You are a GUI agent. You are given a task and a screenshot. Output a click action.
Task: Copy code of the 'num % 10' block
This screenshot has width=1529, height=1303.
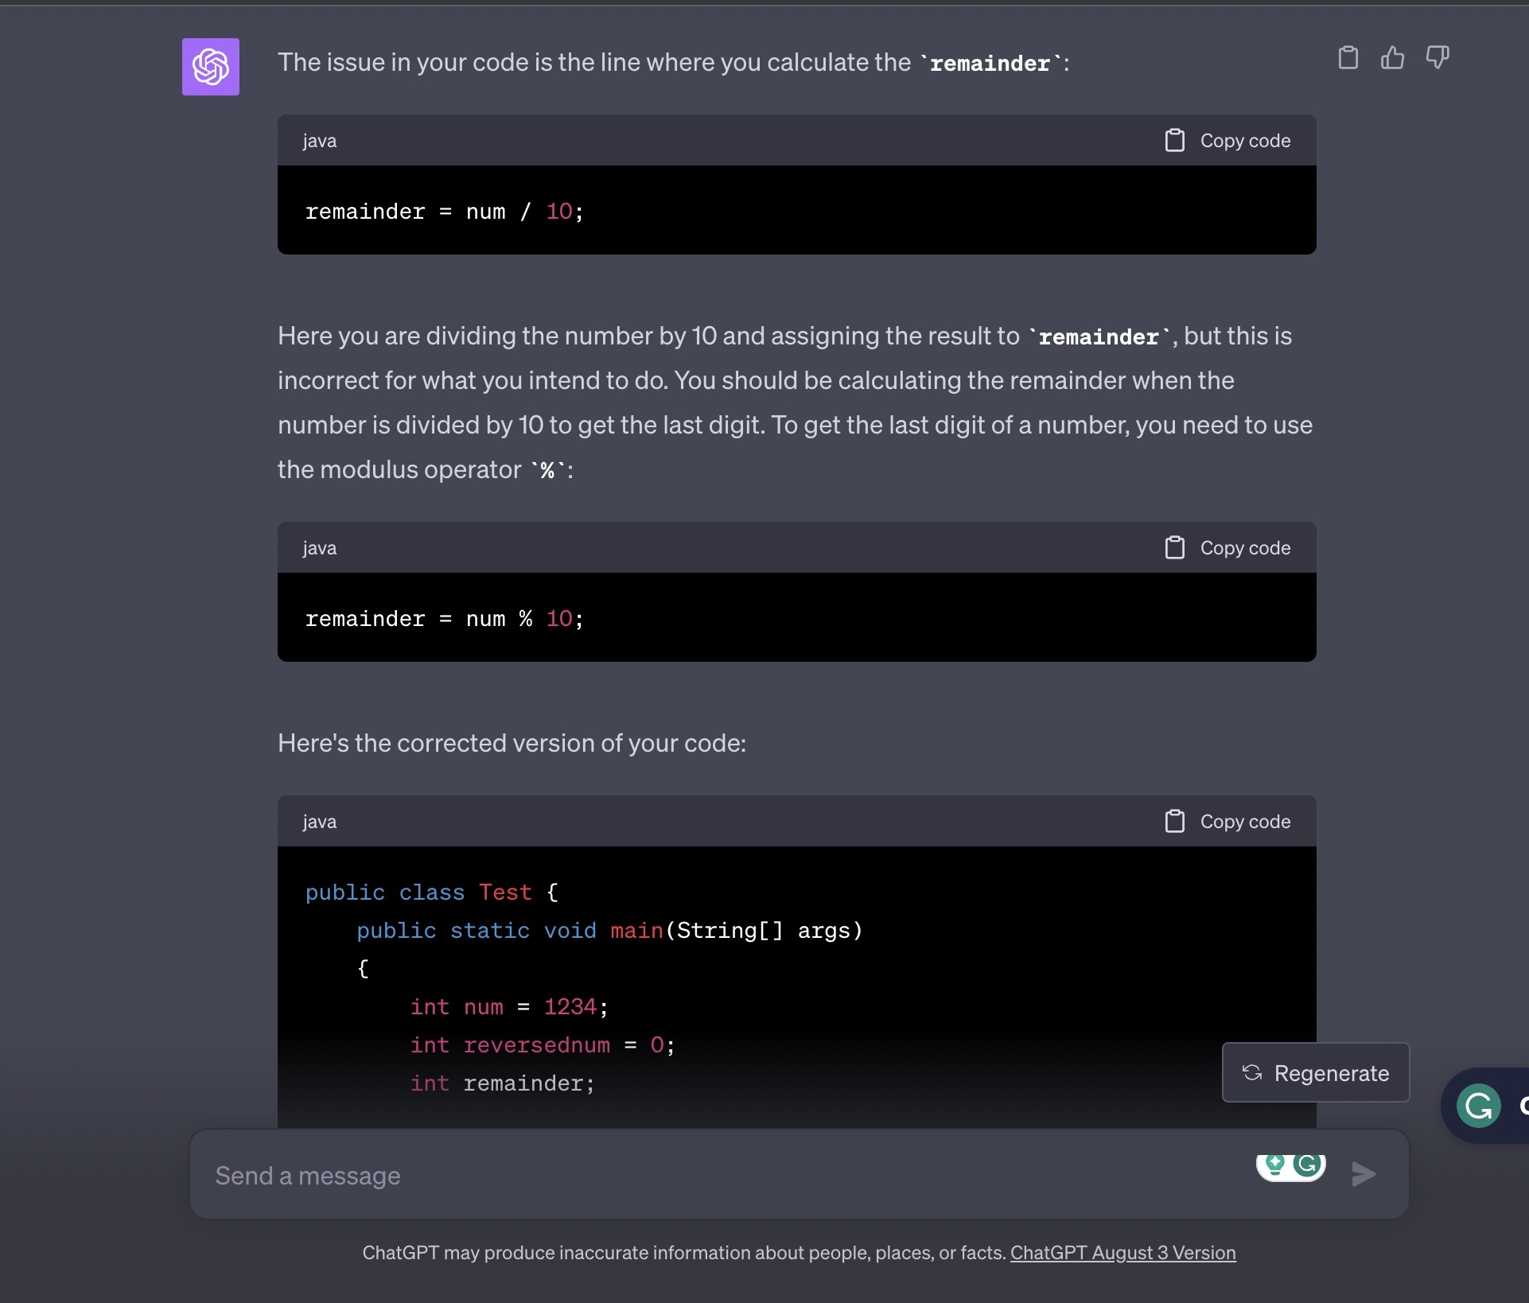coord(1228,548)
